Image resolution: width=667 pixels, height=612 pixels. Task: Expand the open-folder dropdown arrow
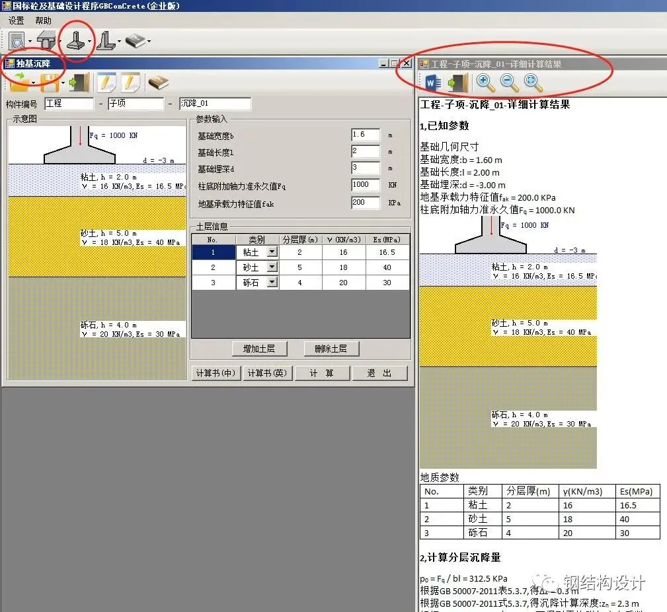[33, 83]
